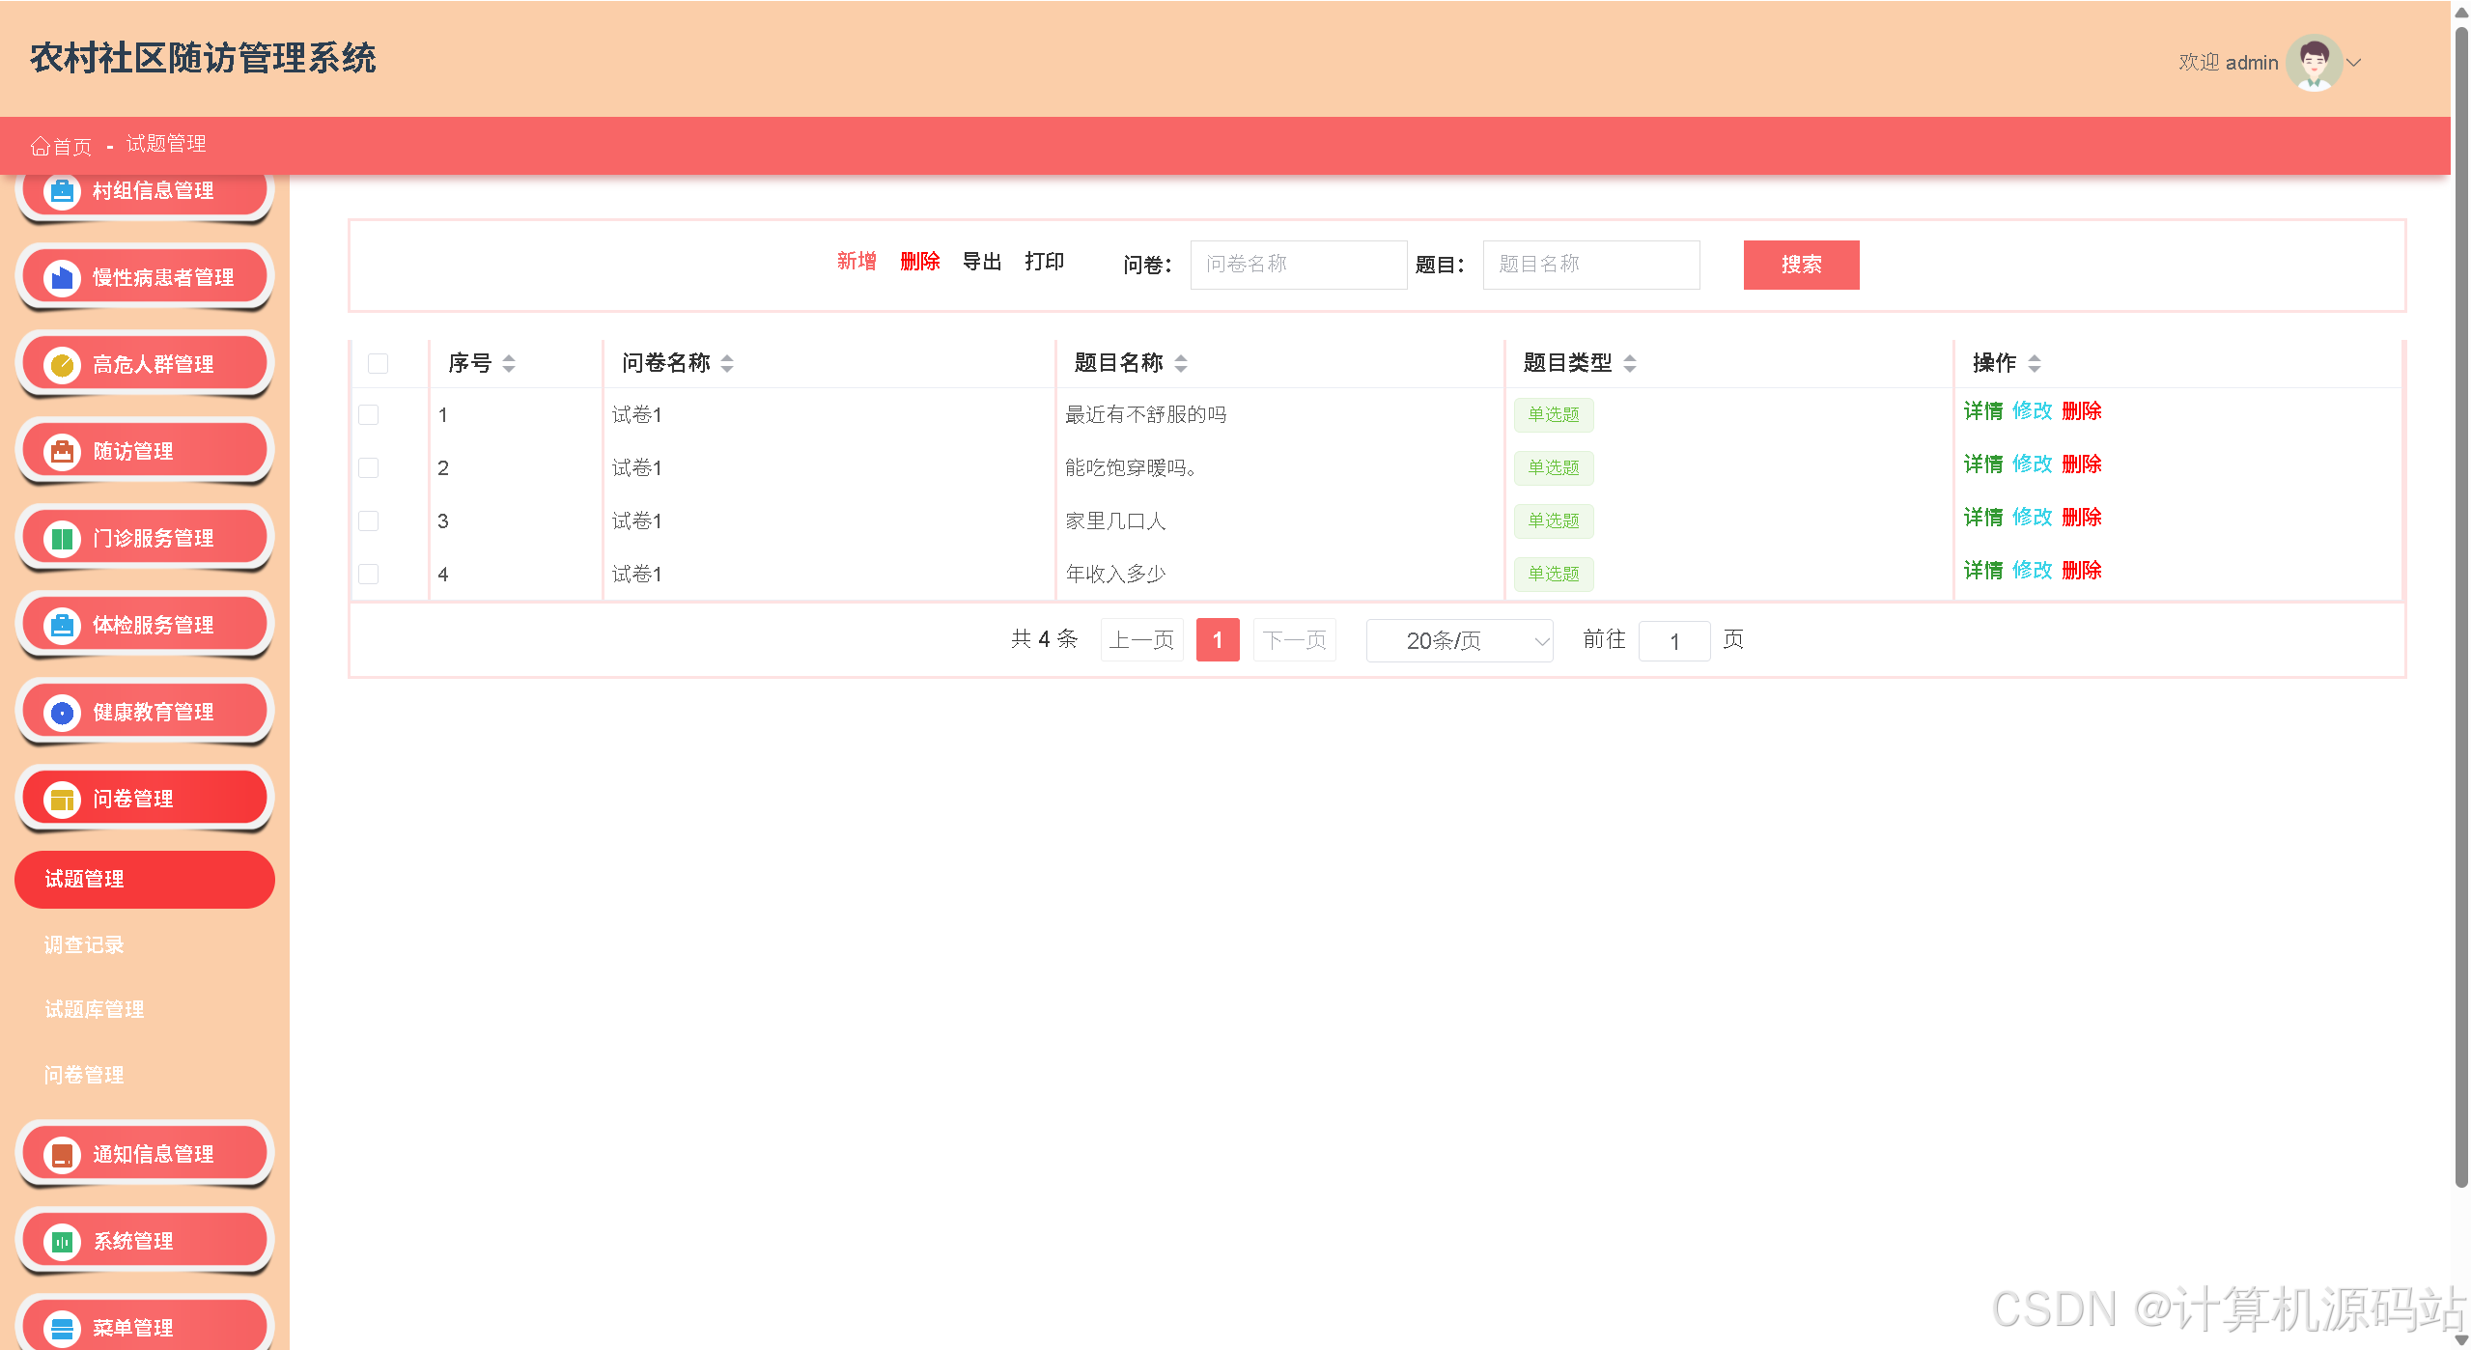
Task: Click the 门诊服务管理 green book icon
Action: pyautogui.click(x=62, y=539)
